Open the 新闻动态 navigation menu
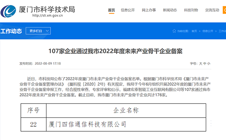The image size is (226, 140). tap(170, 10)
